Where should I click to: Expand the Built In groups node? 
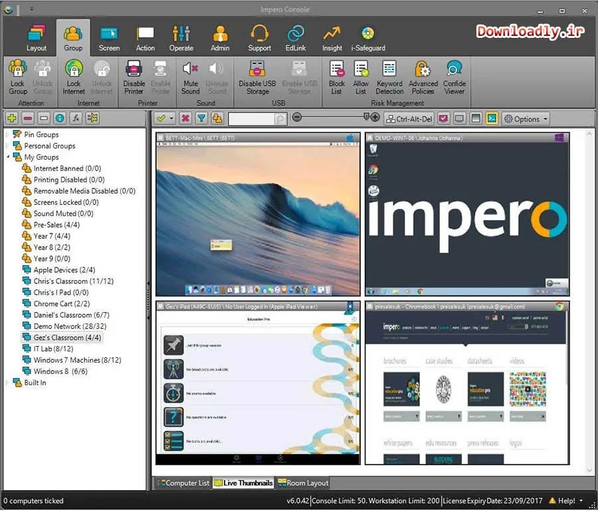pyautogui.click(x=7, y=383)
